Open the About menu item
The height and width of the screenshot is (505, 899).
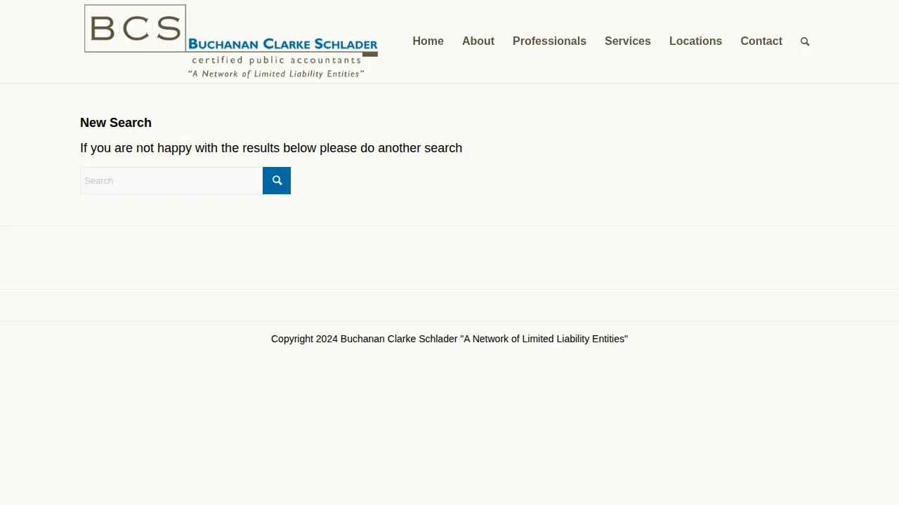[x=478, y=41]
